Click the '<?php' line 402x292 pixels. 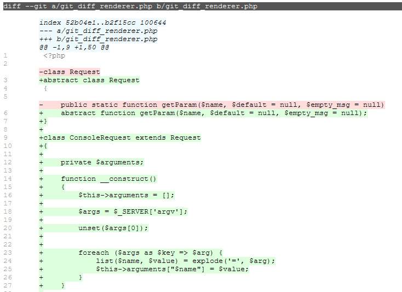pyautogui.click(x=54, y=56)
